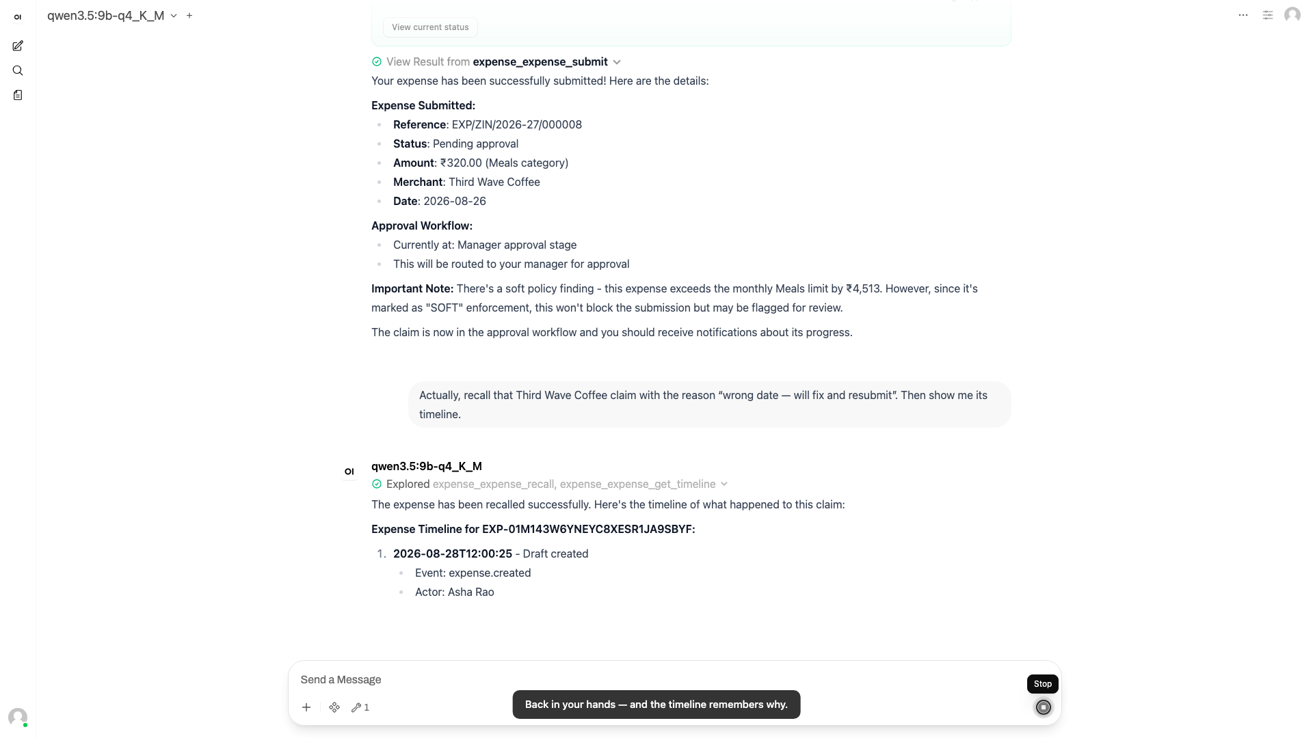Focus the Send a Message input field
1313x738 pixels.
click(x=656, y=679)
